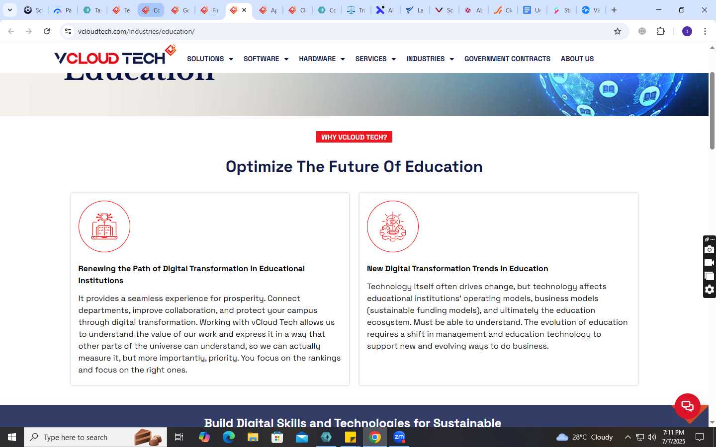Viewport: 716px width, 447px height.
Task: Click the browser back arrow
Action: [11, 31]
